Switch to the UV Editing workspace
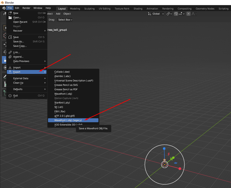Image resolution: width=231 pixels, height=188 pixels. tap(105, 9)
